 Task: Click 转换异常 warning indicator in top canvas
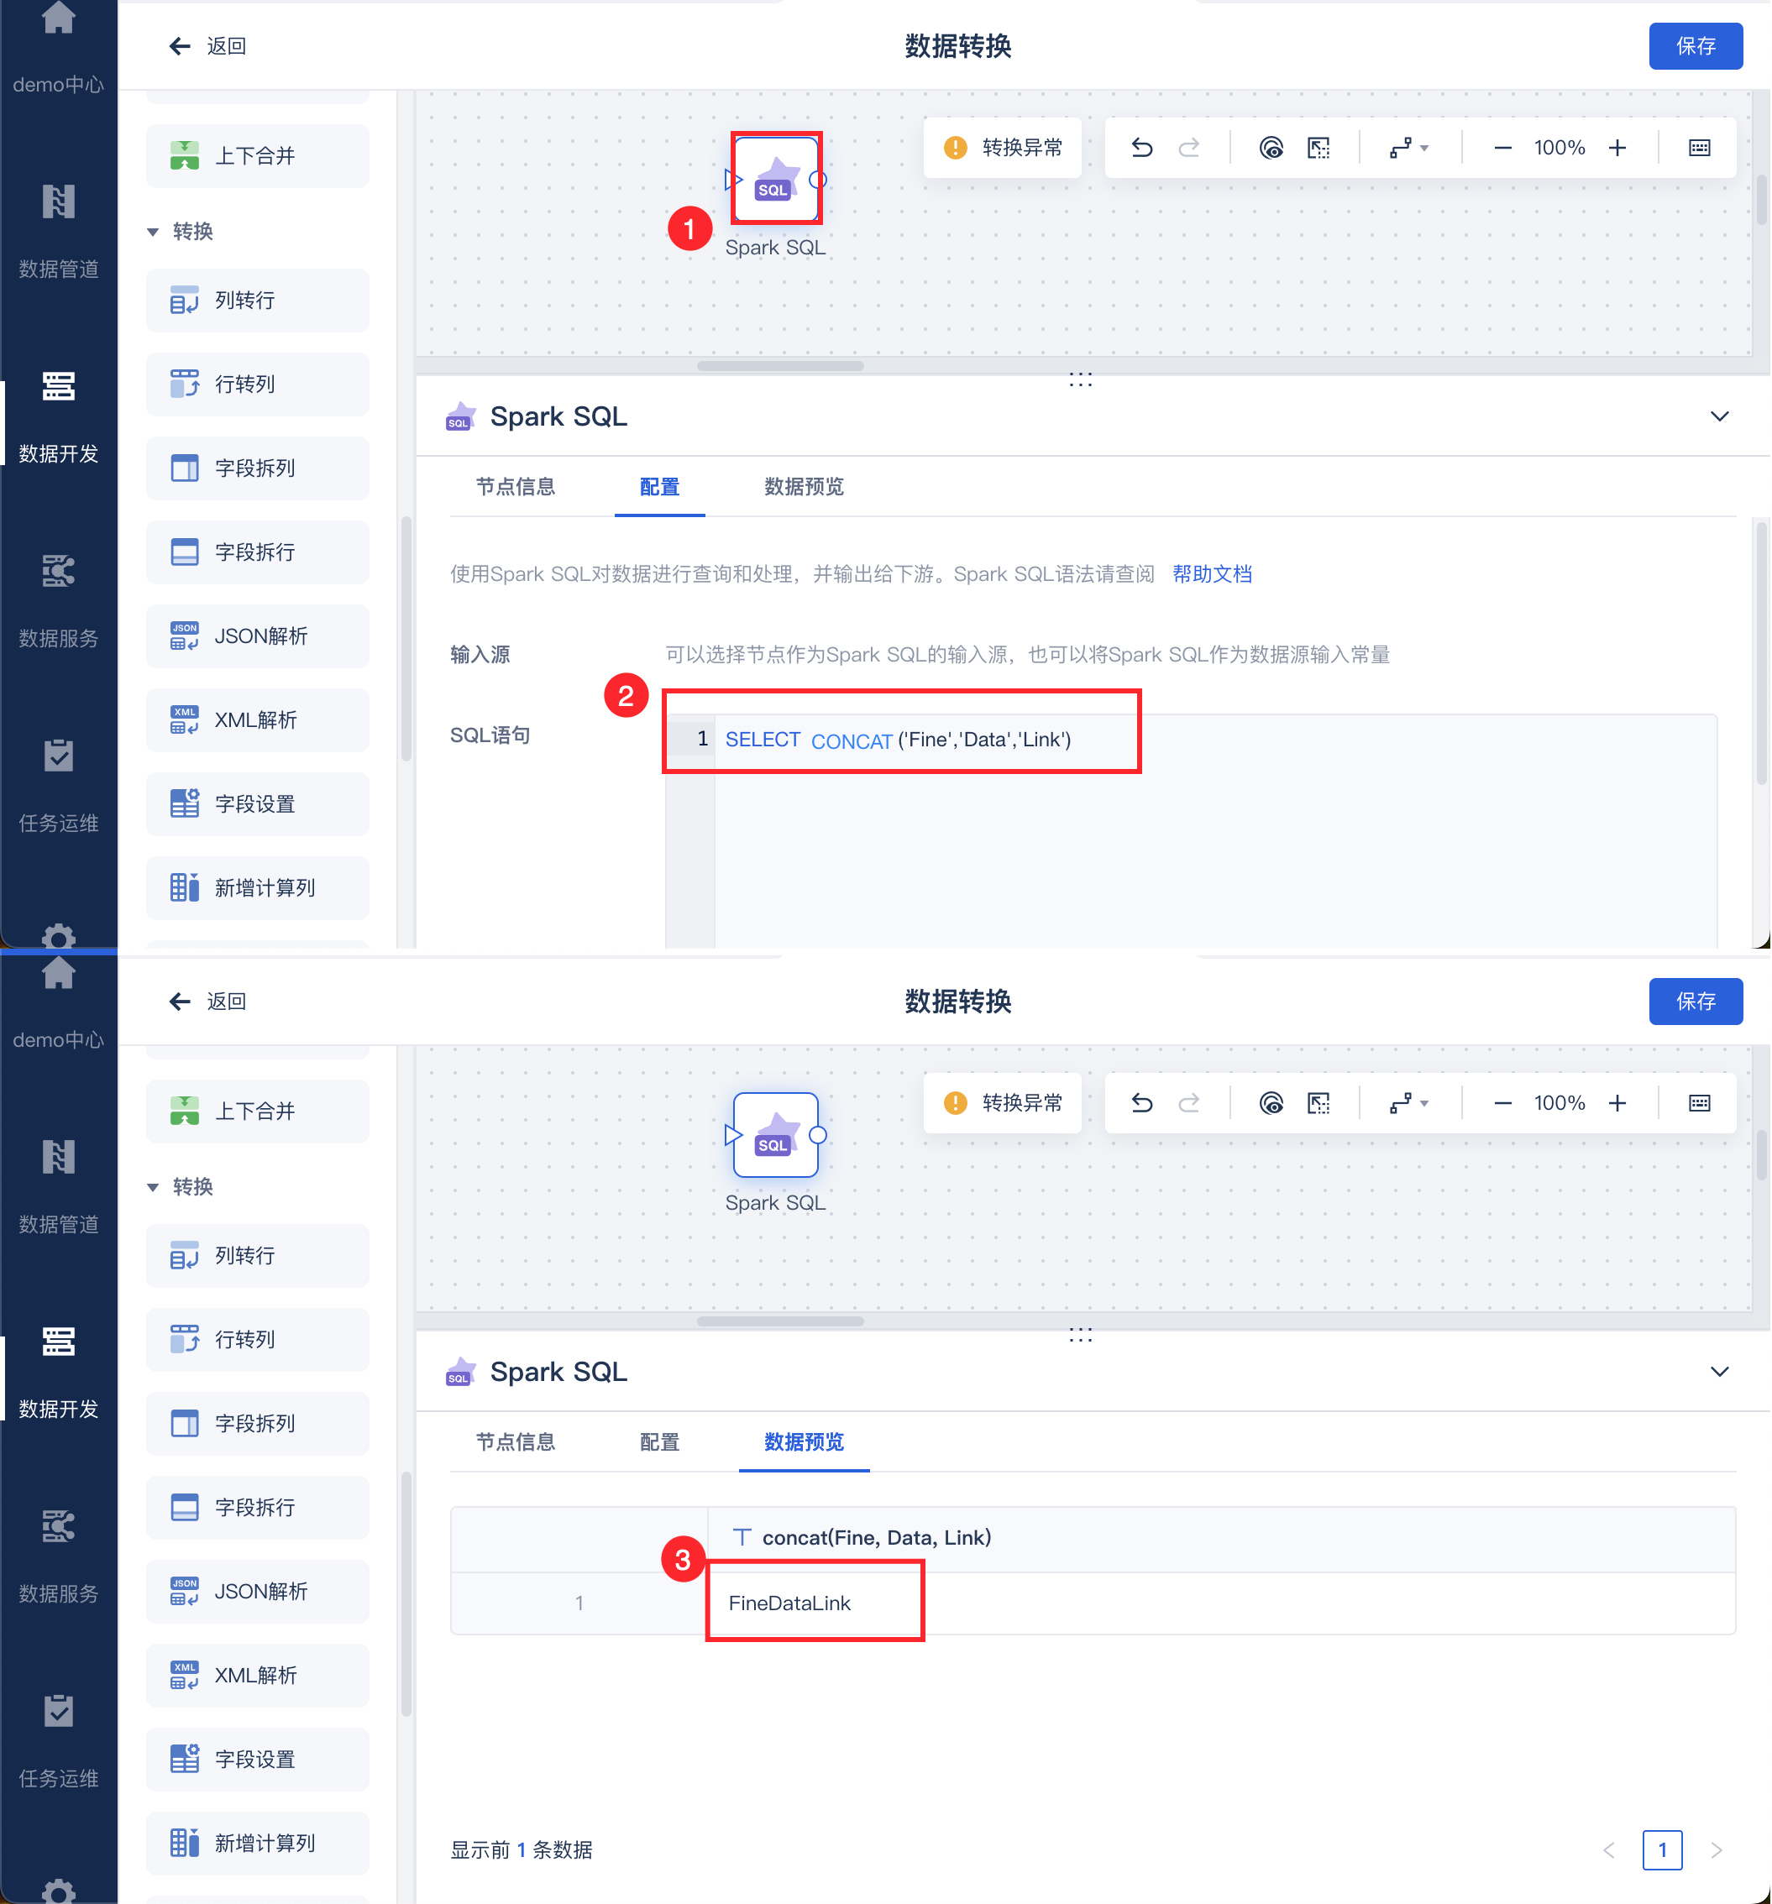coord(1004,148)
